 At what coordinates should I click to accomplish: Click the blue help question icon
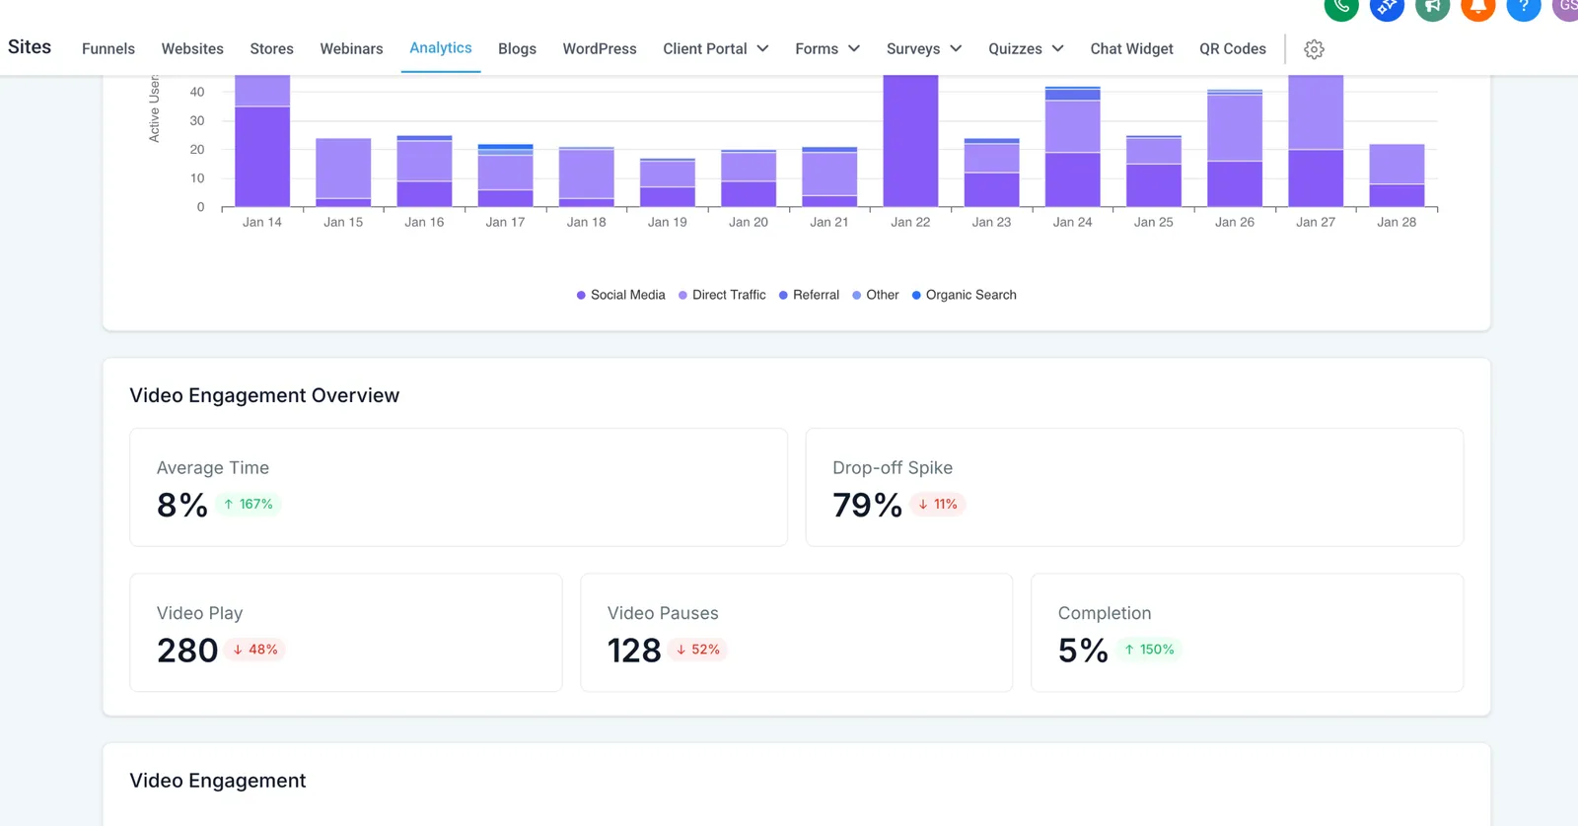[1524, 8]
